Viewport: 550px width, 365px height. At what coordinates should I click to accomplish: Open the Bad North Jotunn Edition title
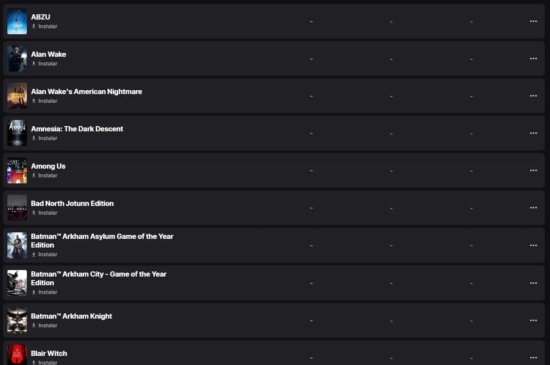(72, 203)
